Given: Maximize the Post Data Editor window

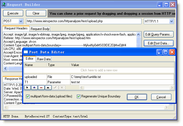Looking at the screenshot, I should tap(166, 52).
